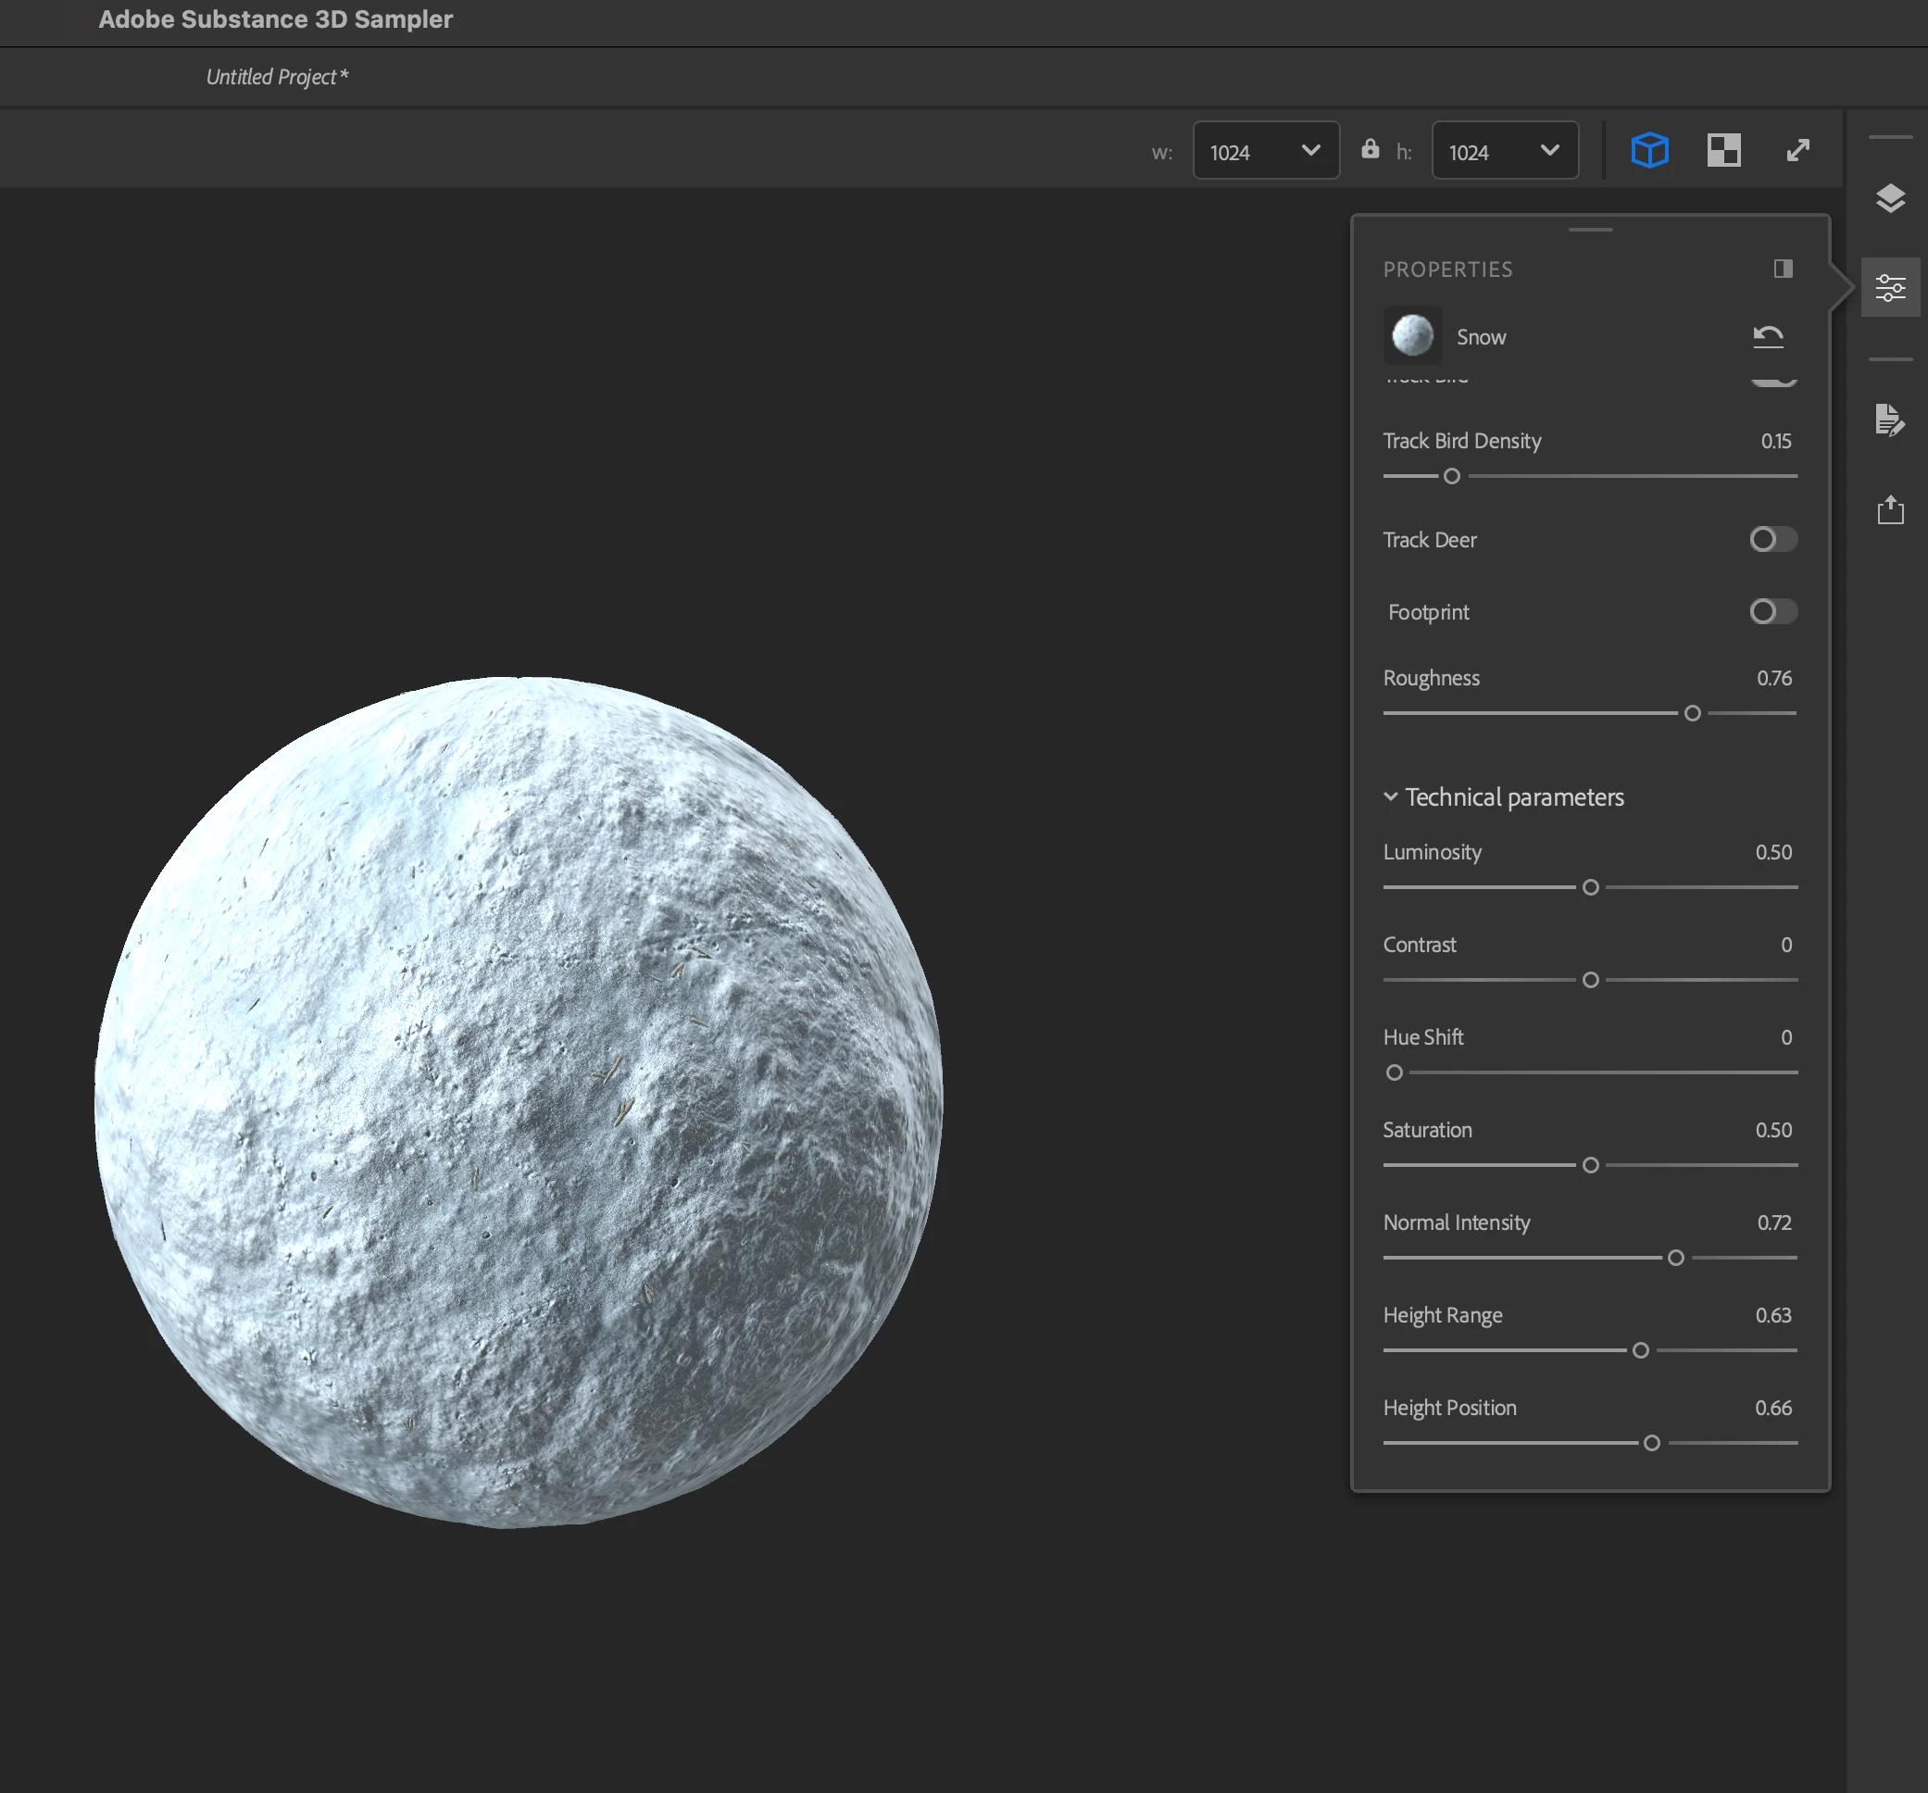Toggle the aspect ratio lock icon
Image resolution: width=1928 pixels, height=1793 pixels.
(1370, 149)
